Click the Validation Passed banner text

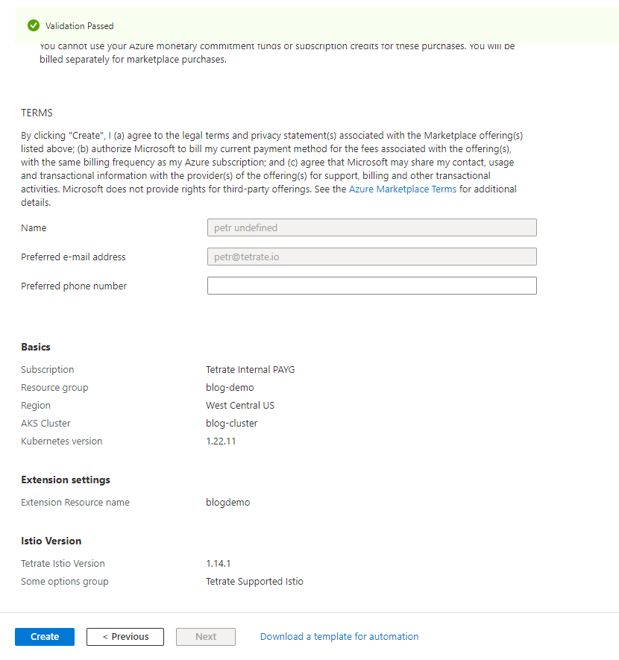(x=80, y=26)
